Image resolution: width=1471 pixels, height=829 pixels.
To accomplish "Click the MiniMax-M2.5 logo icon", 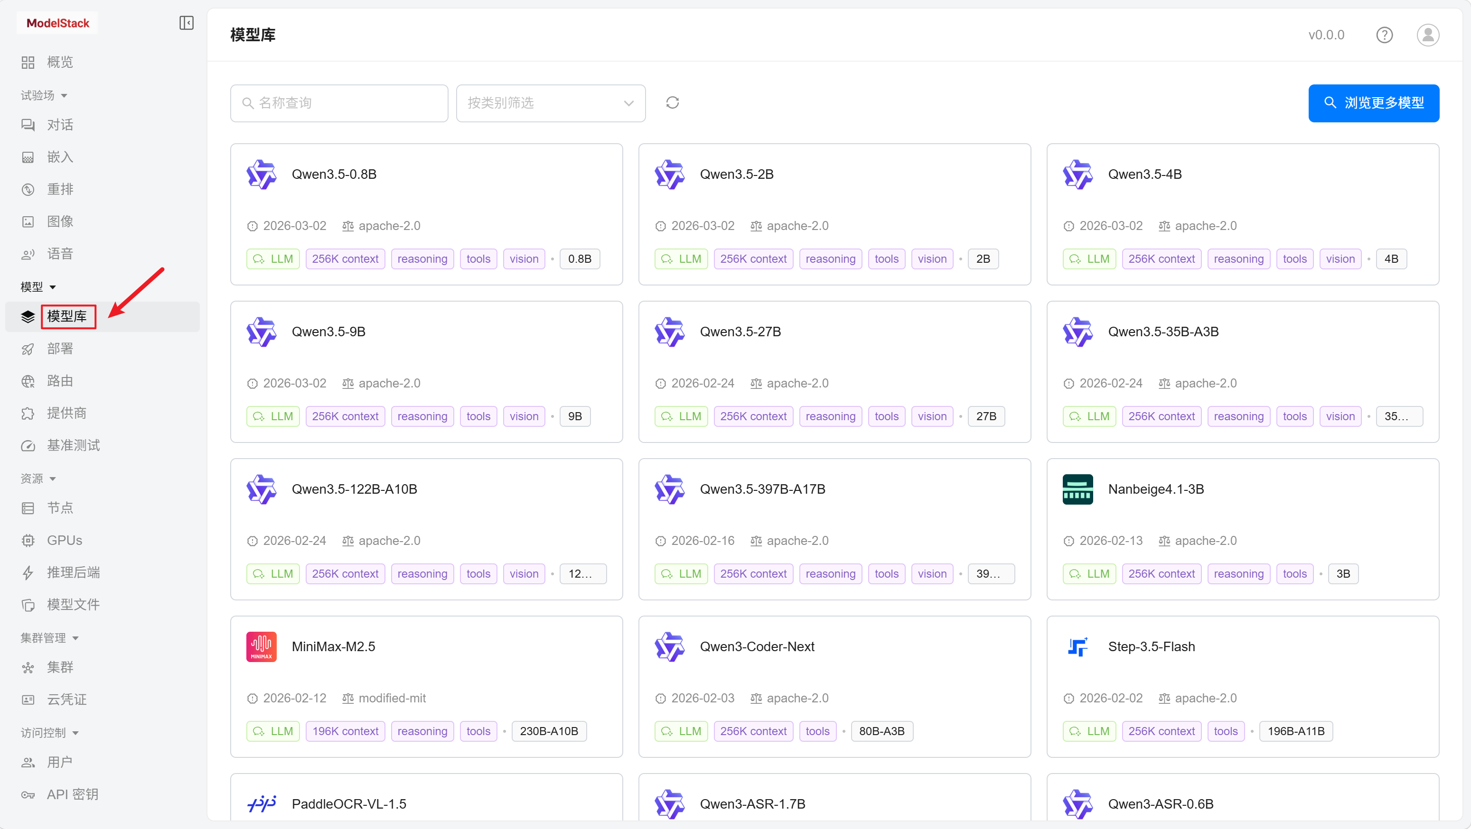I will point(261,646).
